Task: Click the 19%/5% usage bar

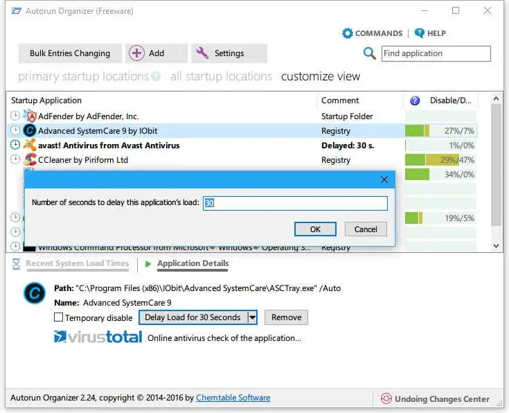Action: [x=440, y=218]
